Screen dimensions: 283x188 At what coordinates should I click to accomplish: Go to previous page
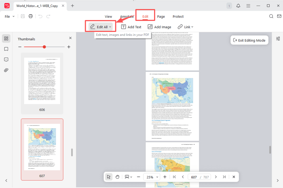(x=183, y=177)
